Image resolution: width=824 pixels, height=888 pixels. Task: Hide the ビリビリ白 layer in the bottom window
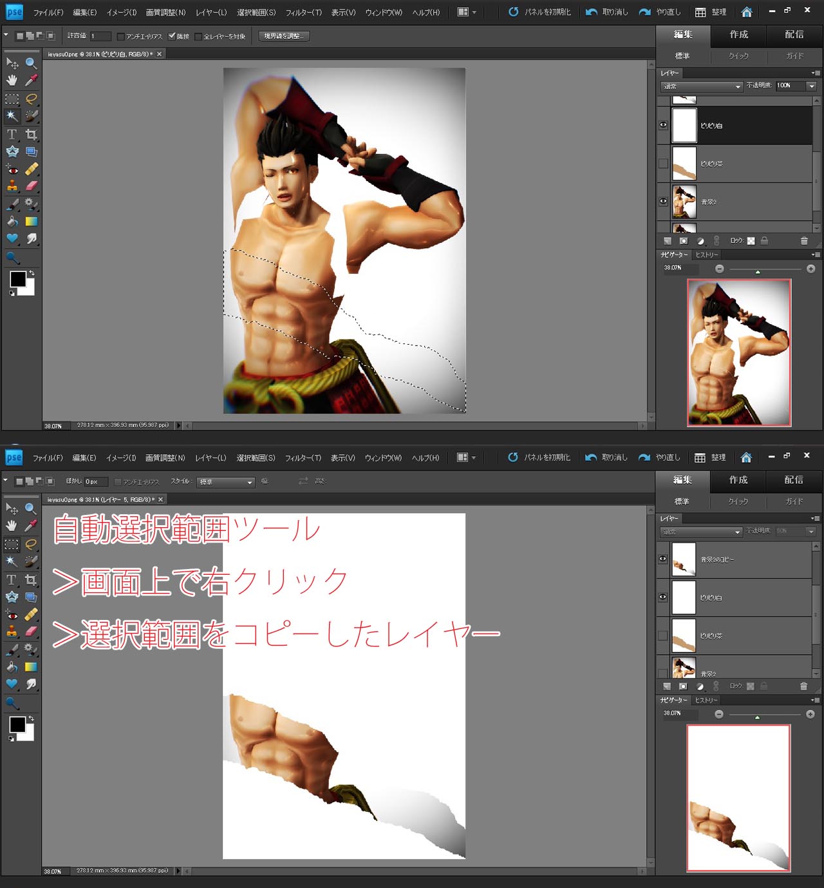pos(662,597)
